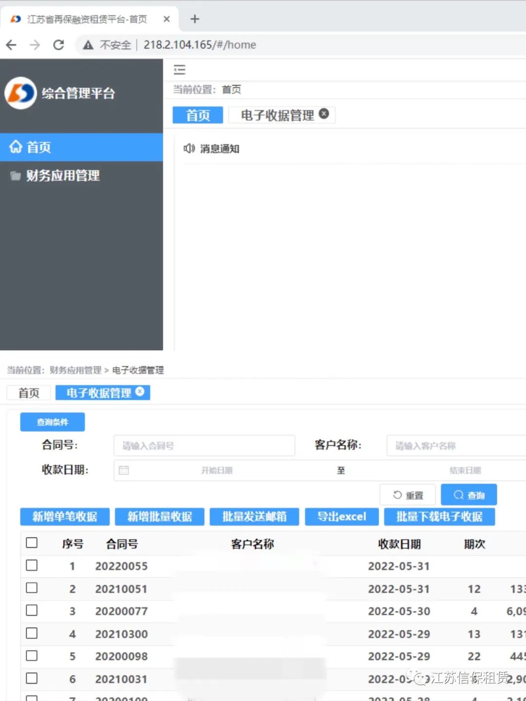Expand 财务应用管理 in the sidebar
The height and width of the screenshot is (701, 526).
[x=81, y=175]
